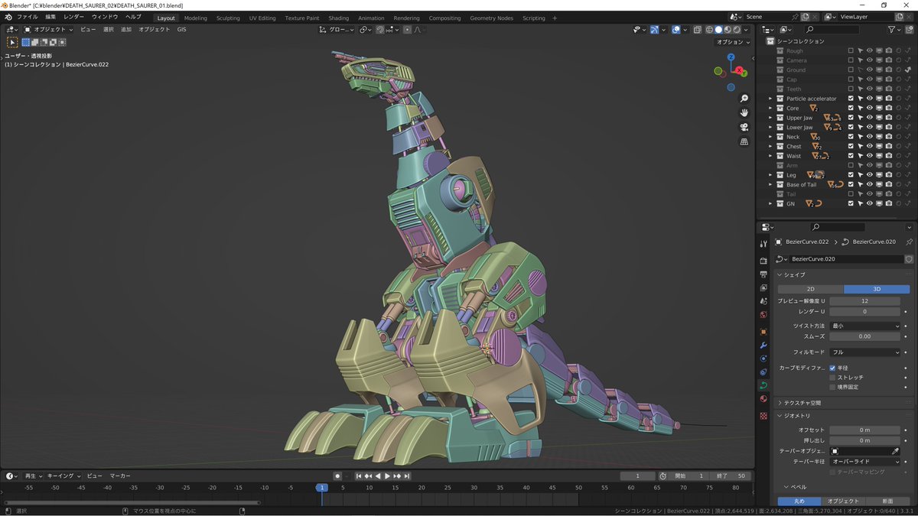Click the オフセット value field

[865, 430]
